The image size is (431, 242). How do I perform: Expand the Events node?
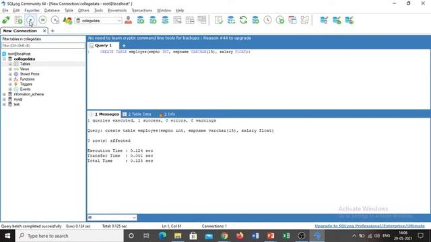tap(10, 89)
